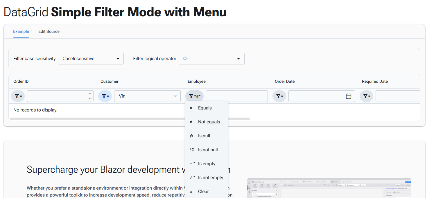
Task: Open Order ID filter operator button
Action: 18,96
